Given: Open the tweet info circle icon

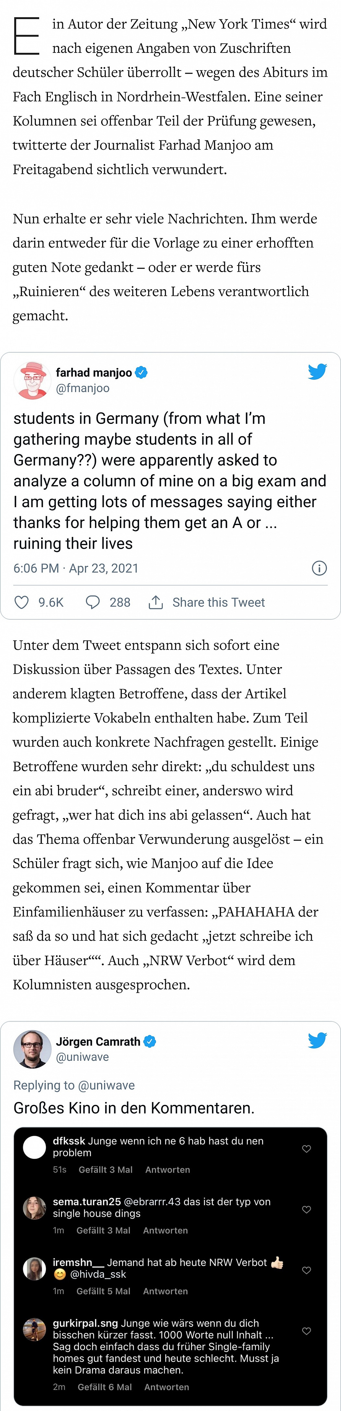Looking at the screenshot, I should (x=319, y=568).
